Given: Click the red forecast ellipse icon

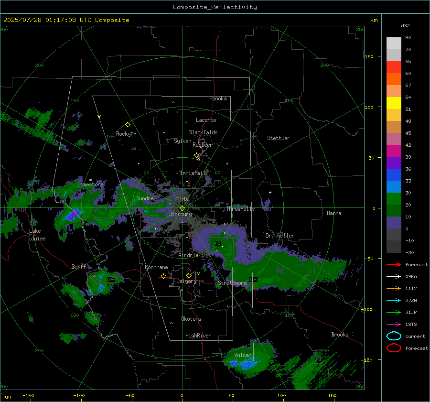Looking at the screenshot, I should (394, 348).
